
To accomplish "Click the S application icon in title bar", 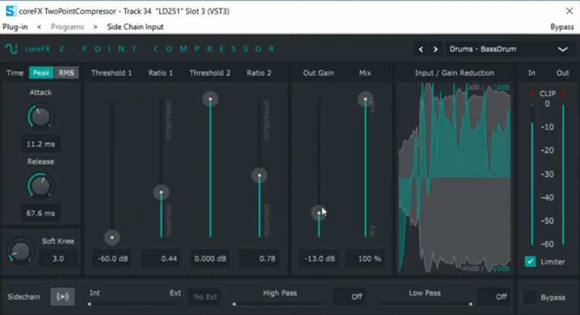I will coord(11,11).
